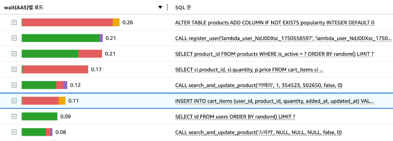
Task: Click the orange segment of the 0.26 bar
Action: [x=116, y=23]
